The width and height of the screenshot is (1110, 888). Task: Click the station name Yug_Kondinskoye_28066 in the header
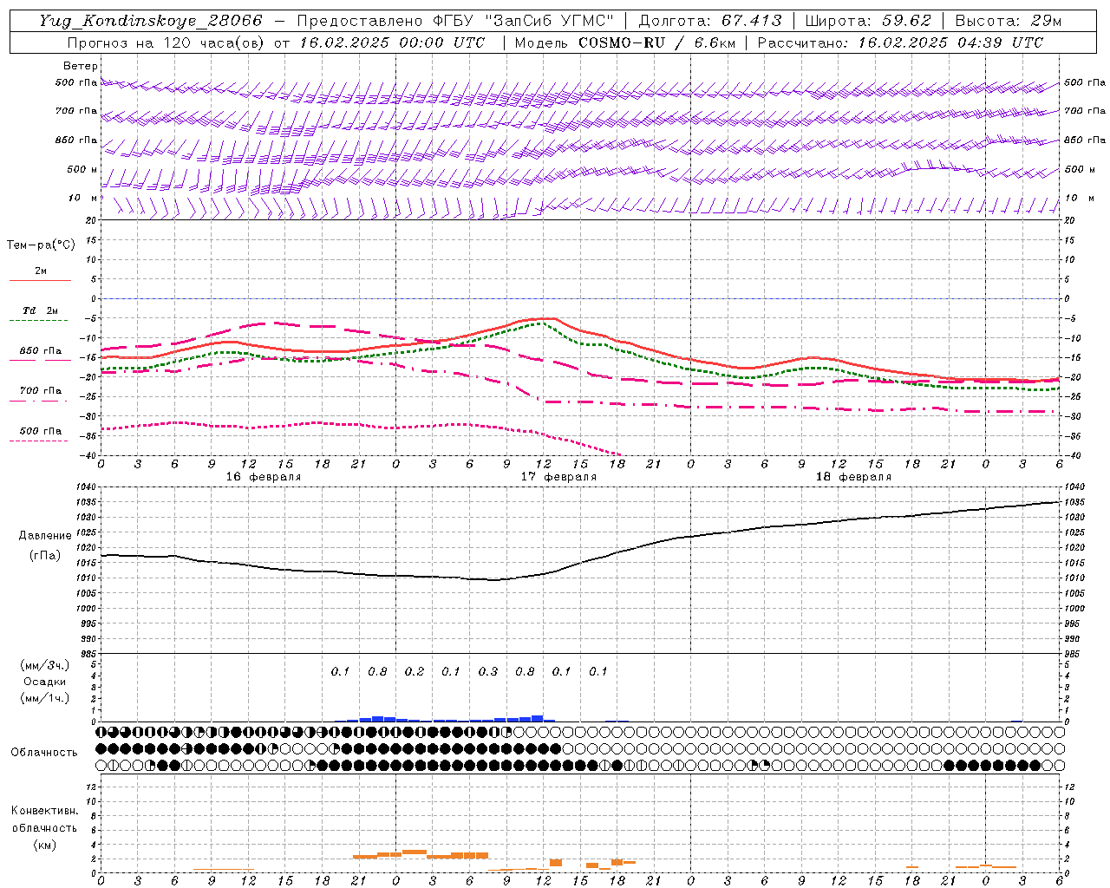point(150,21)
